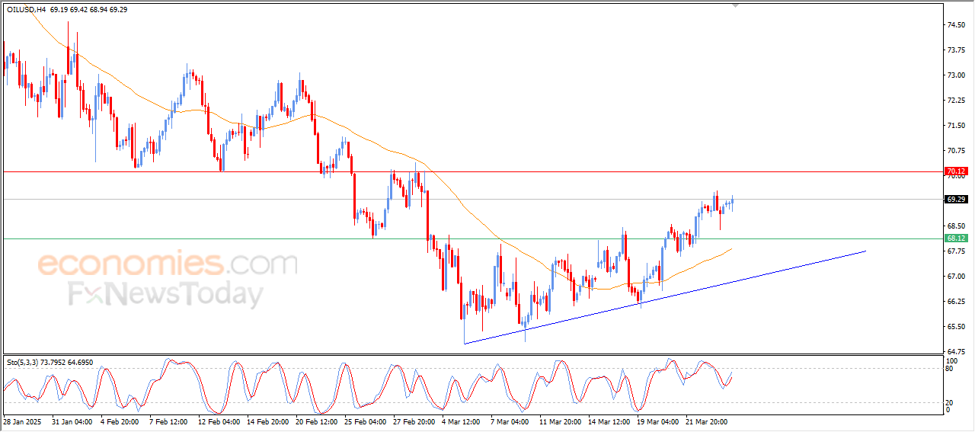Image resolution: width=975 pixels, height=432 pixels.
Task: Click the 21 Mar 20:00 time label
Action: [708, 421]
